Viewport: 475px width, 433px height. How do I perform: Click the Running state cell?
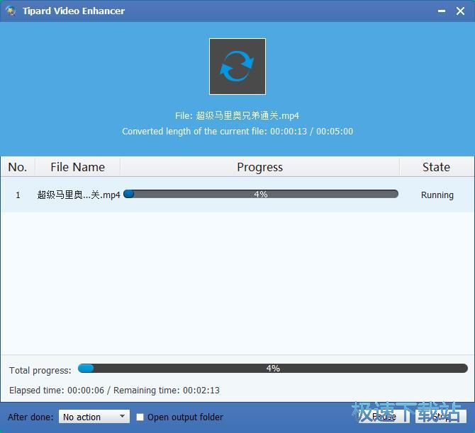437,195
